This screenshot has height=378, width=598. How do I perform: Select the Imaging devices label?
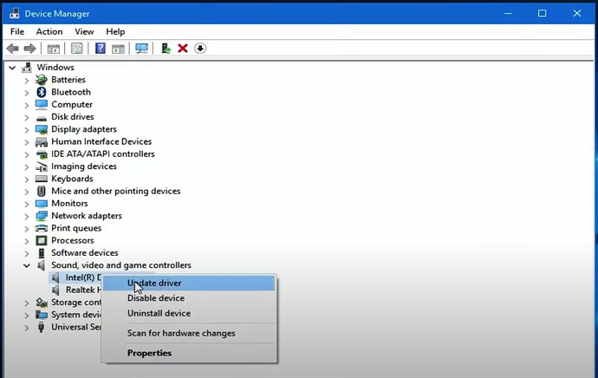point(84,166)
